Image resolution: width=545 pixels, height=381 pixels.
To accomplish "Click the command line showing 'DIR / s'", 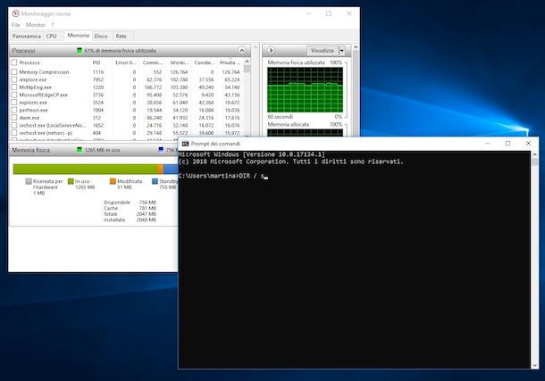I will pyautogui.click(x=222, y=176).
